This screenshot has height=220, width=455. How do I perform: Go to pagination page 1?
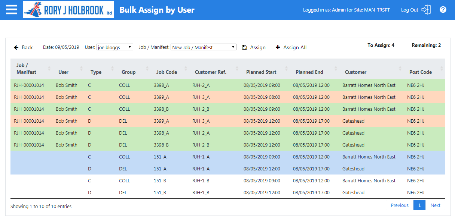click(x=419, y=205)
